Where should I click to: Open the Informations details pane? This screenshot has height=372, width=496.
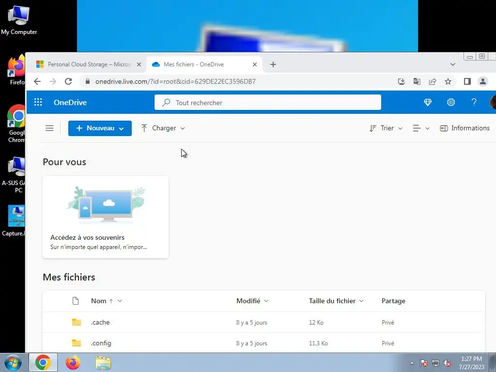(465, 128)
